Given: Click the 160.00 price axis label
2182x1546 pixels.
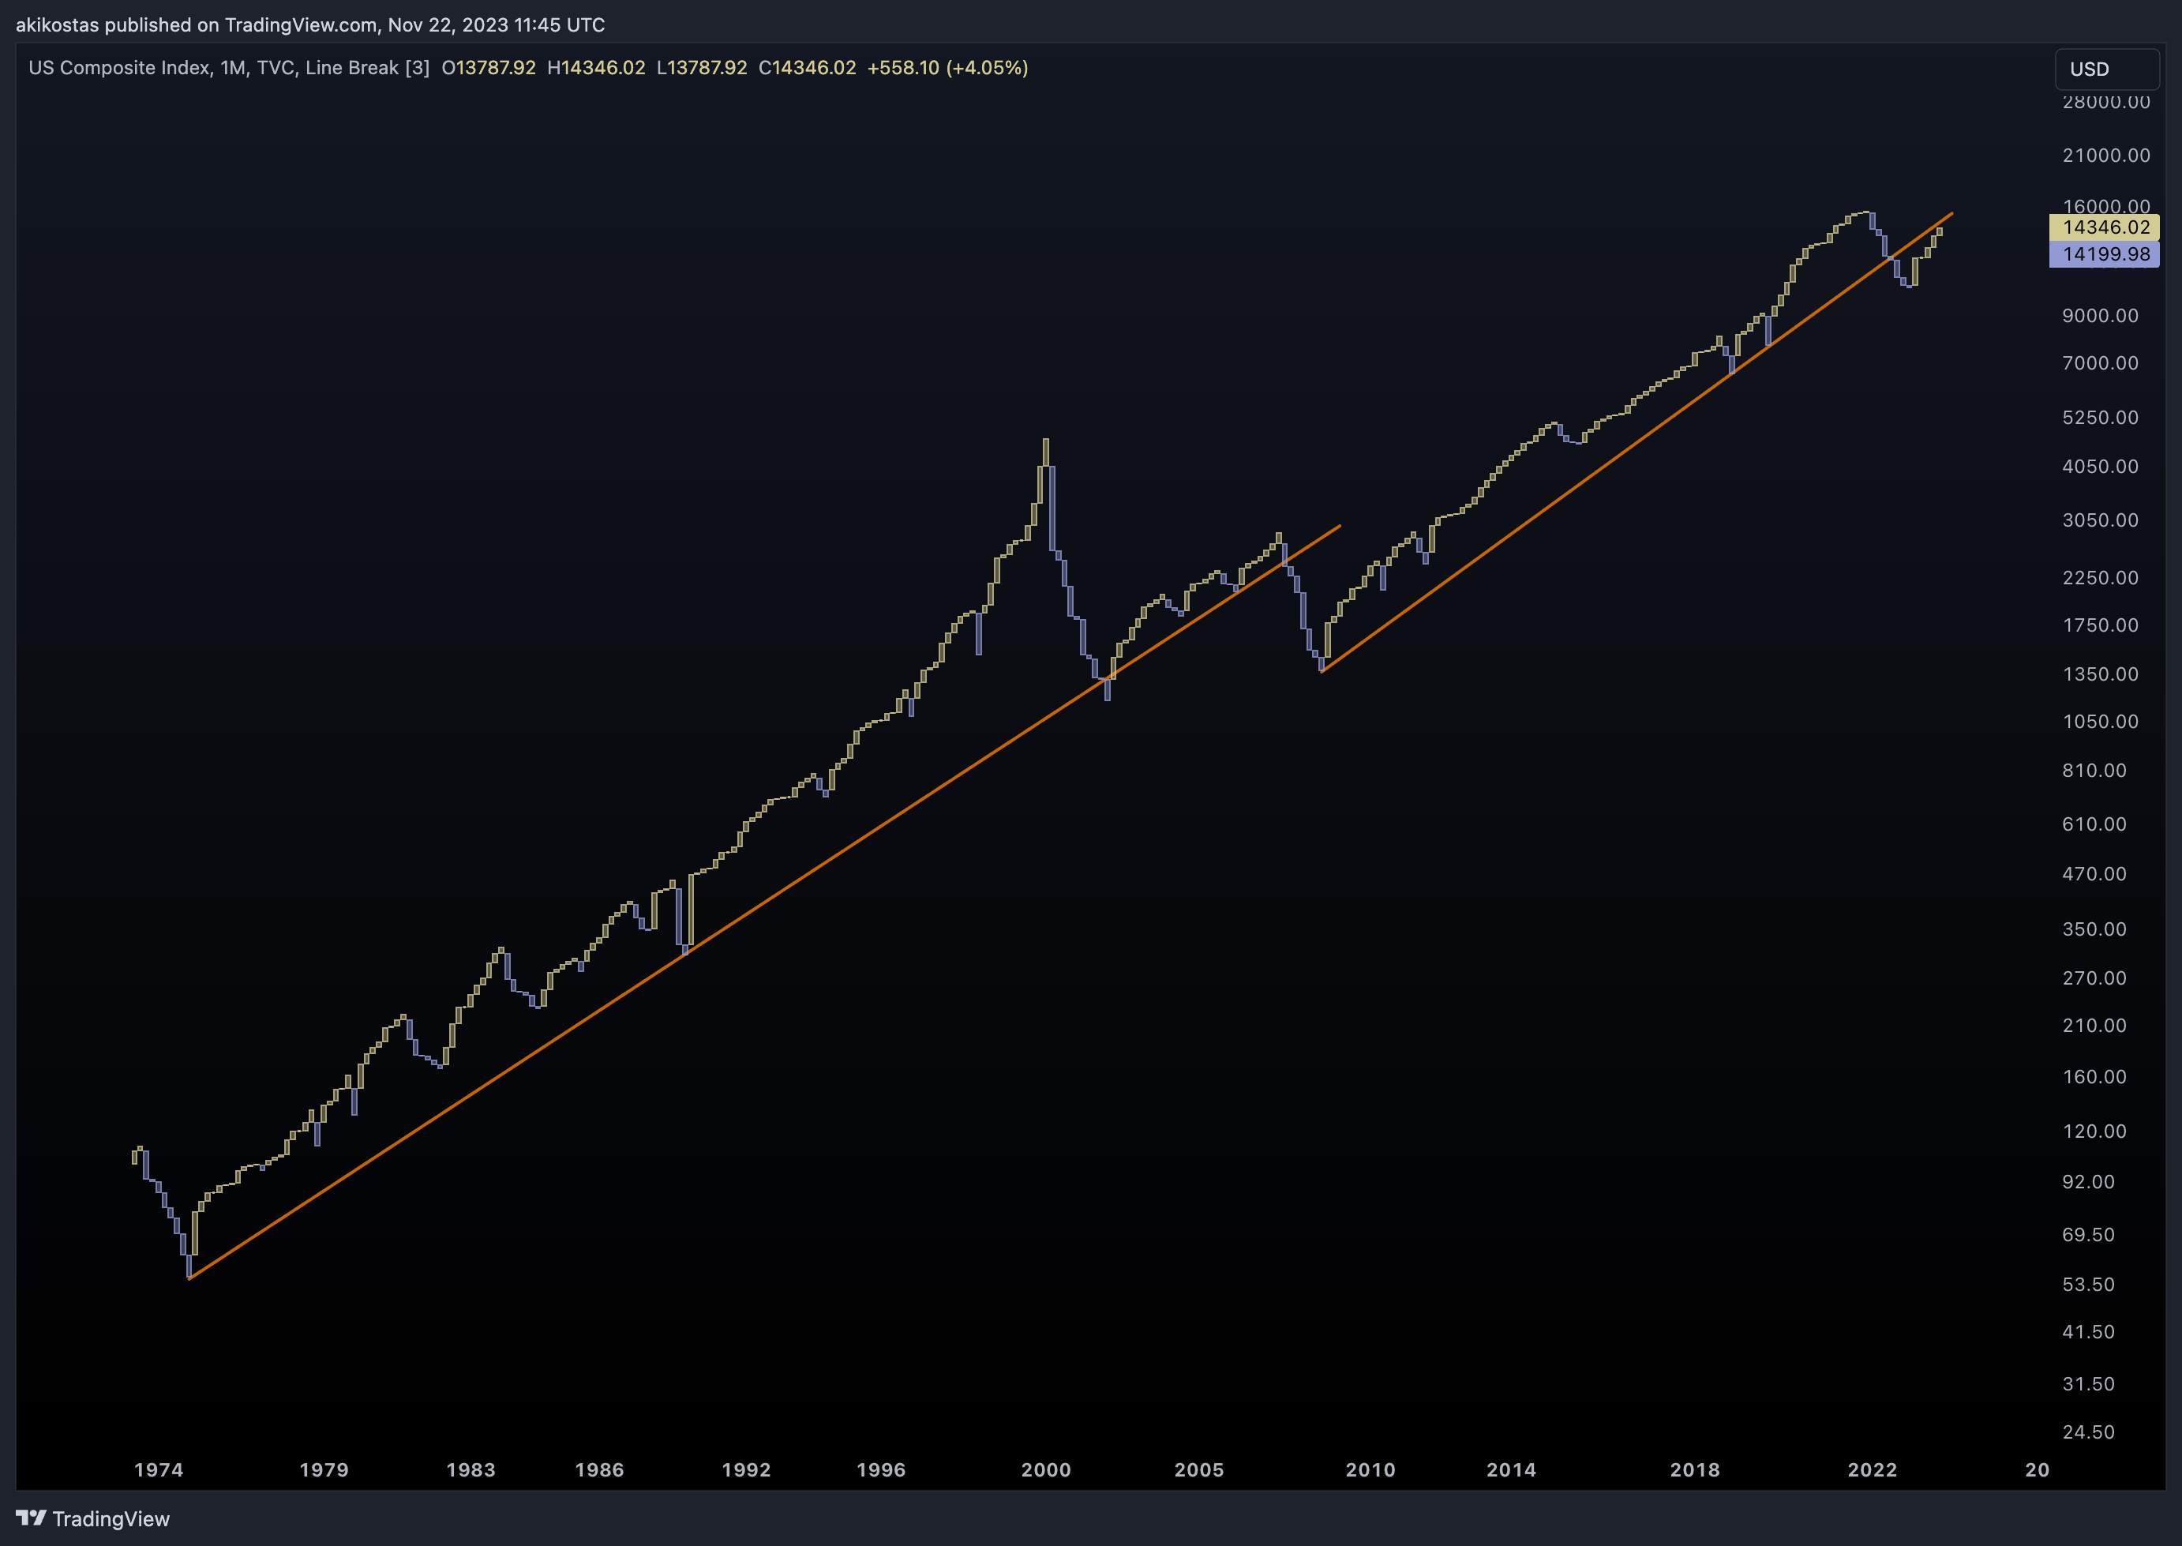Looking at the screenshot, I should 2094,1077.
